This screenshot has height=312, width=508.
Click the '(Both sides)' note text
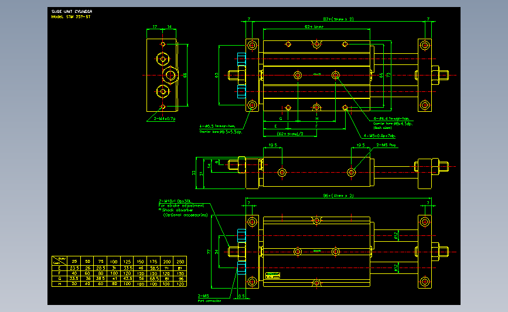tap(383, 128)
